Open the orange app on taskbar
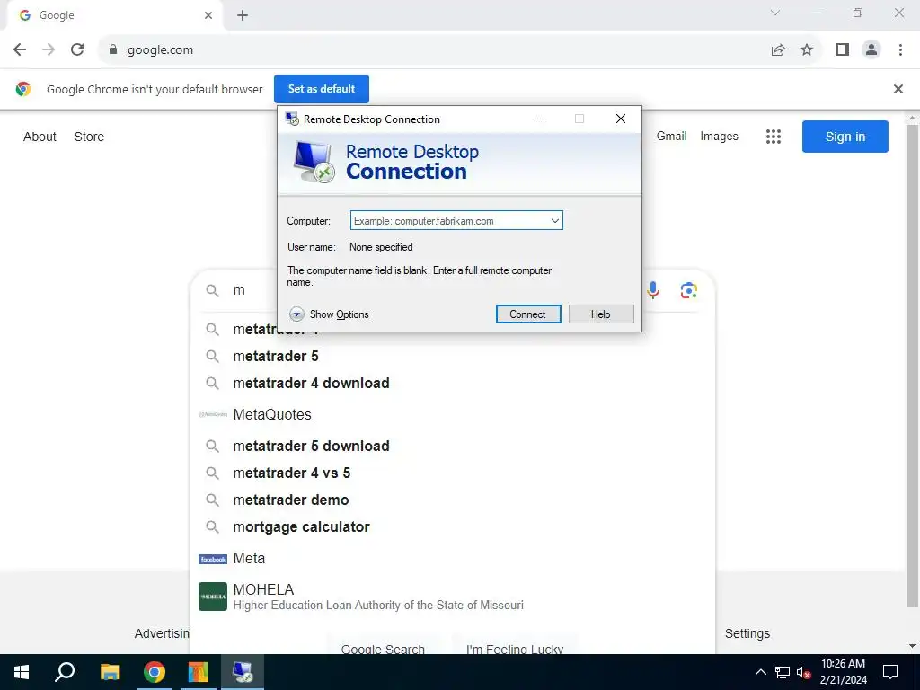This screenshot has width=920, height=690. coord(199,672)
